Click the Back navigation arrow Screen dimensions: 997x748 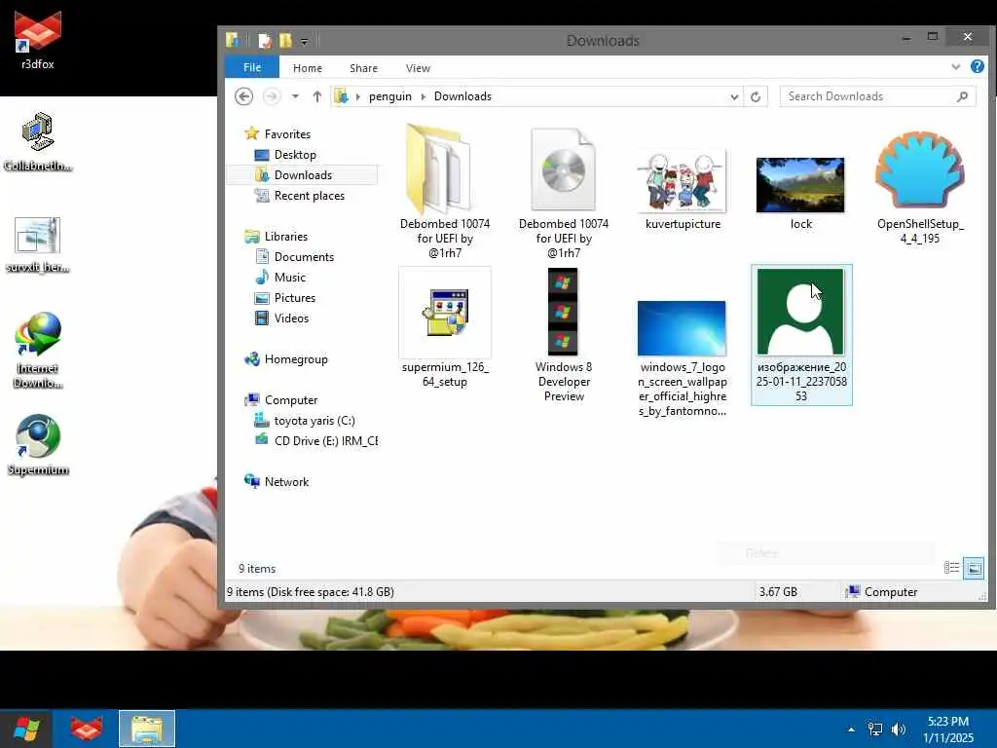(x=243, y=96)
